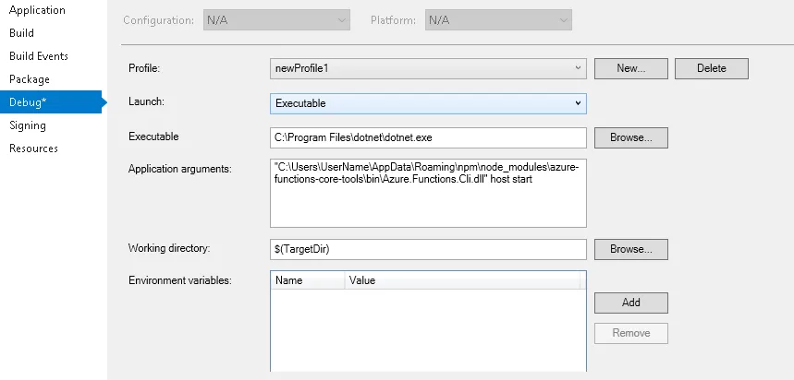Screen dimensions: 794x380
Task: Open the Application properties tab
Action: click(37, 10)
